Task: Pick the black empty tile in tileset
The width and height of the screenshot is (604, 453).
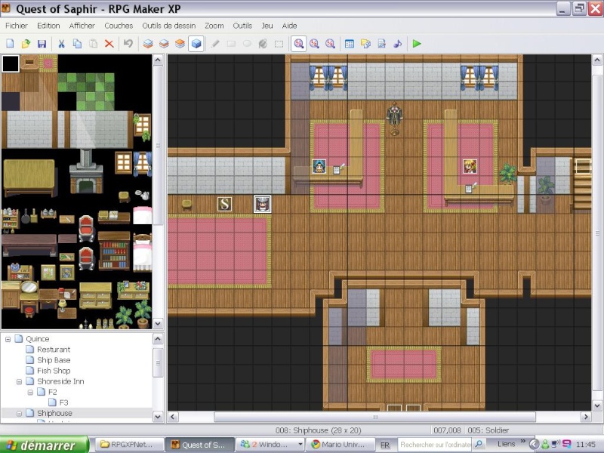Action: 11,63
